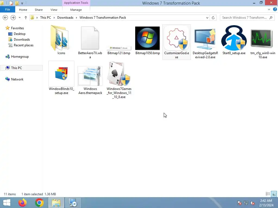
Task: Select the tm_cfg_win8-win10.exe monitor graph icon
Action: (262, 38)
